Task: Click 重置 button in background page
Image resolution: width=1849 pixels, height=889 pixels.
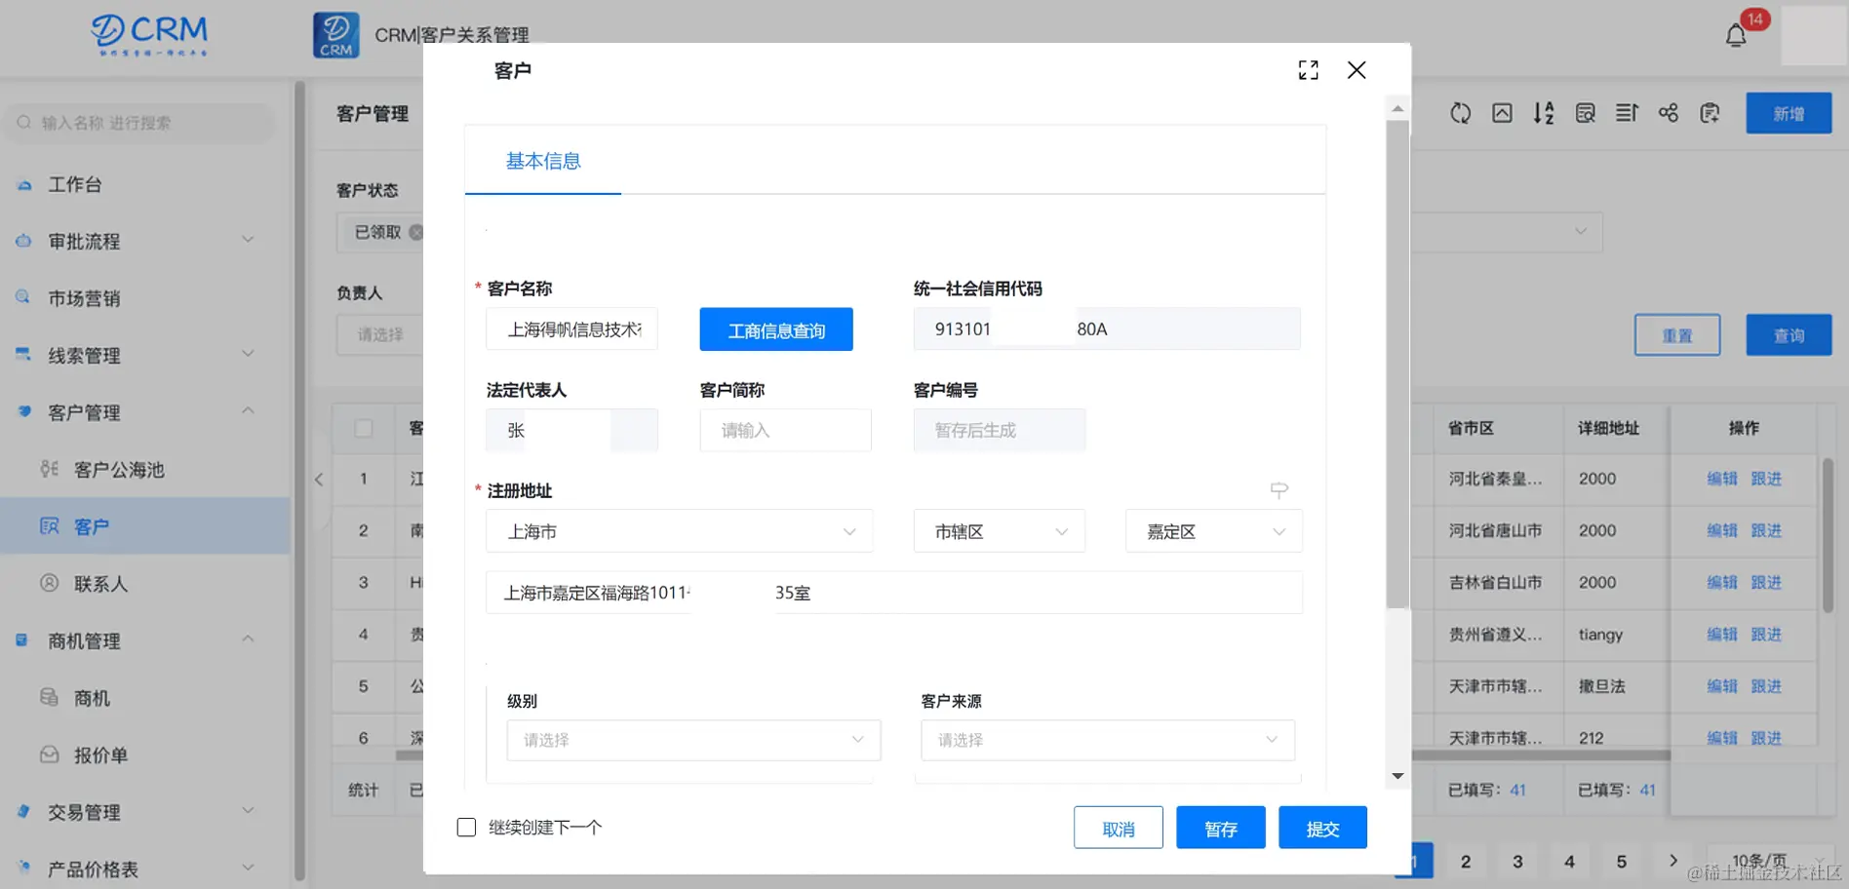Action: pos(1677,335)
